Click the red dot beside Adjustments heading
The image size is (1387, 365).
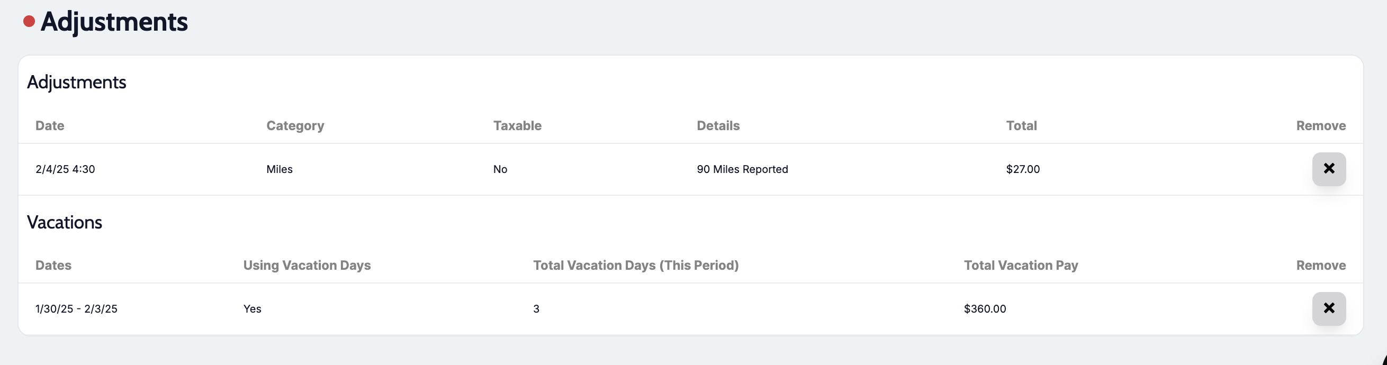point(29,22)
